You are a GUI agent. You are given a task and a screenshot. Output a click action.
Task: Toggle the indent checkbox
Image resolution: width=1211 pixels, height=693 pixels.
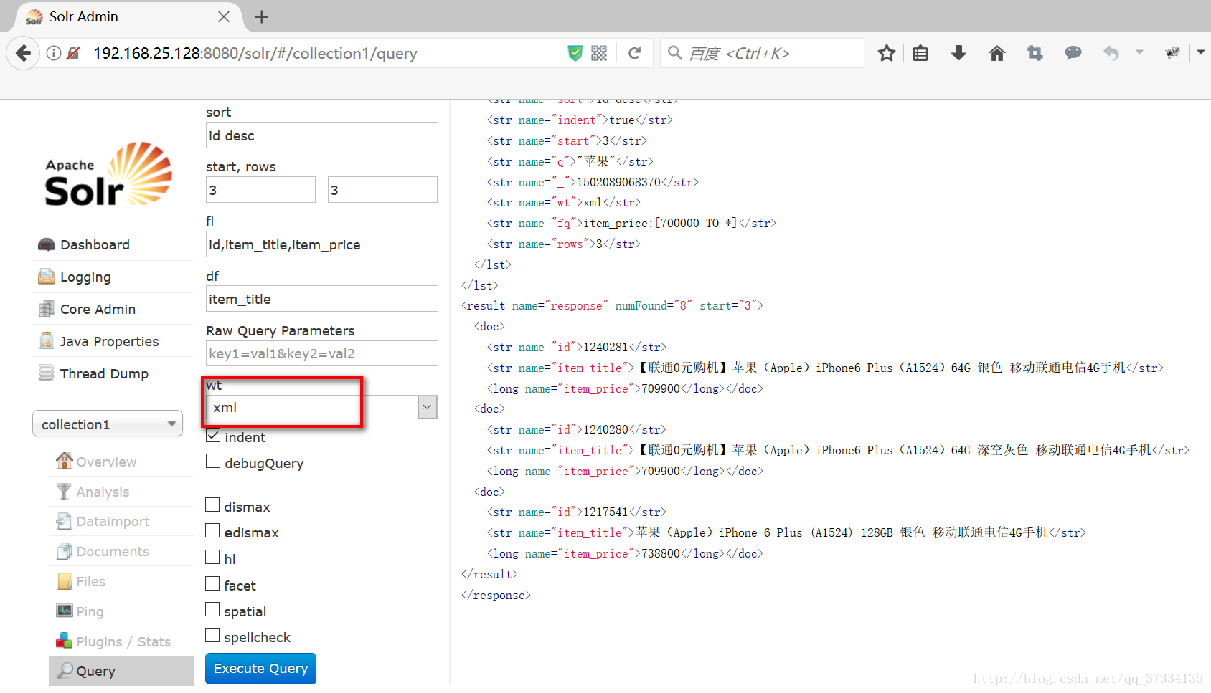(x=213, y=435)
